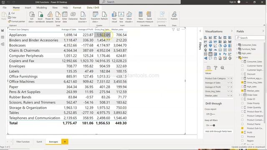Remove Average of Profit from Values
Screen dimensions: 267x150
pos(231,87)
